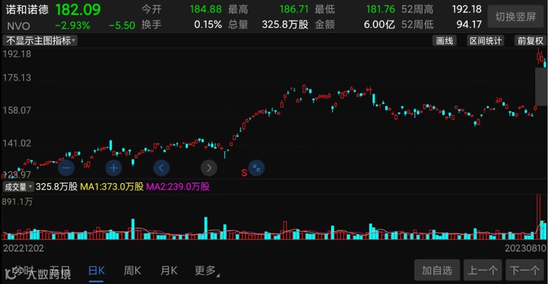Click the 141.02 price axis label
Screen dimensions: 549x284
point(17,143)
